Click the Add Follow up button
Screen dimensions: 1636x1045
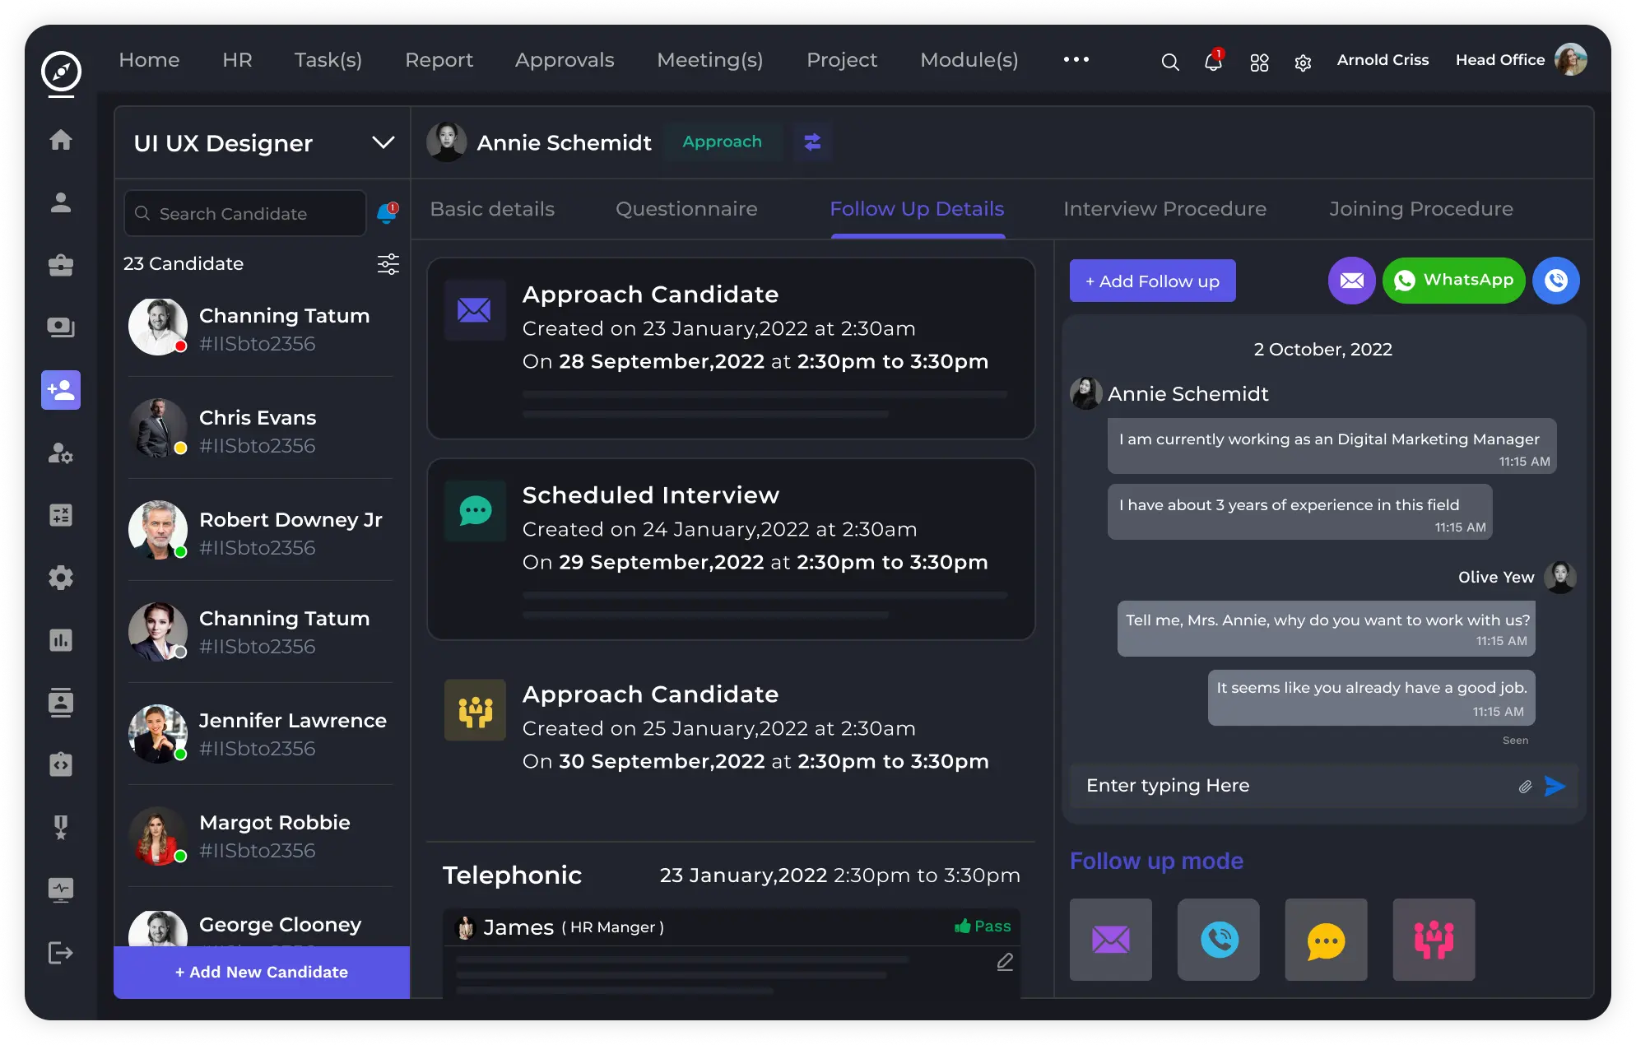pos(1152,281)
